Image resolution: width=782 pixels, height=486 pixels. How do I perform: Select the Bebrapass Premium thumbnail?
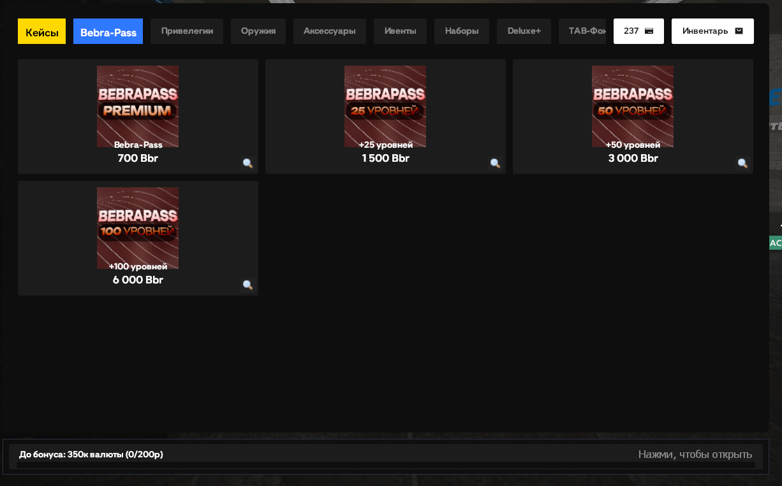click(x=138, y=106)
